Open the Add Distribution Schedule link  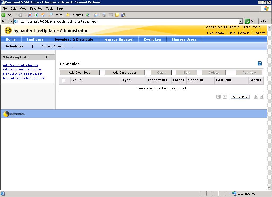pyautogui.click(x=22, y=69)
